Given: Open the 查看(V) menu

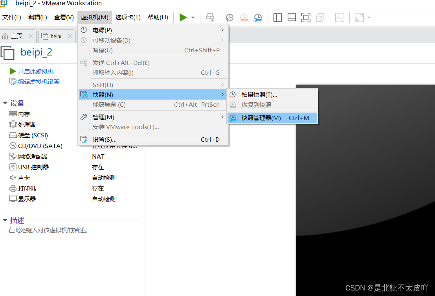Looking at the screenshot, I should pos(64,17).
